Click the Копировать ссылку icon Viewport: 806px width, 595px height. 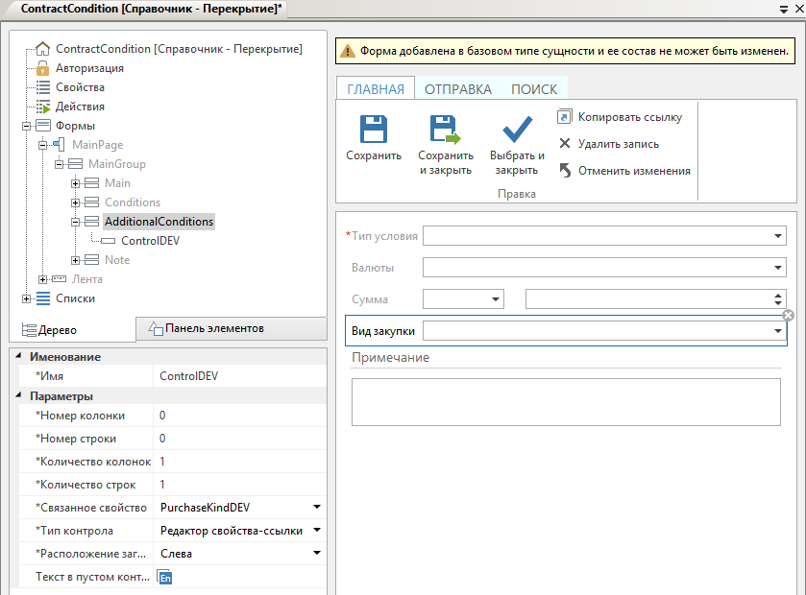click(x=565, y=117)
